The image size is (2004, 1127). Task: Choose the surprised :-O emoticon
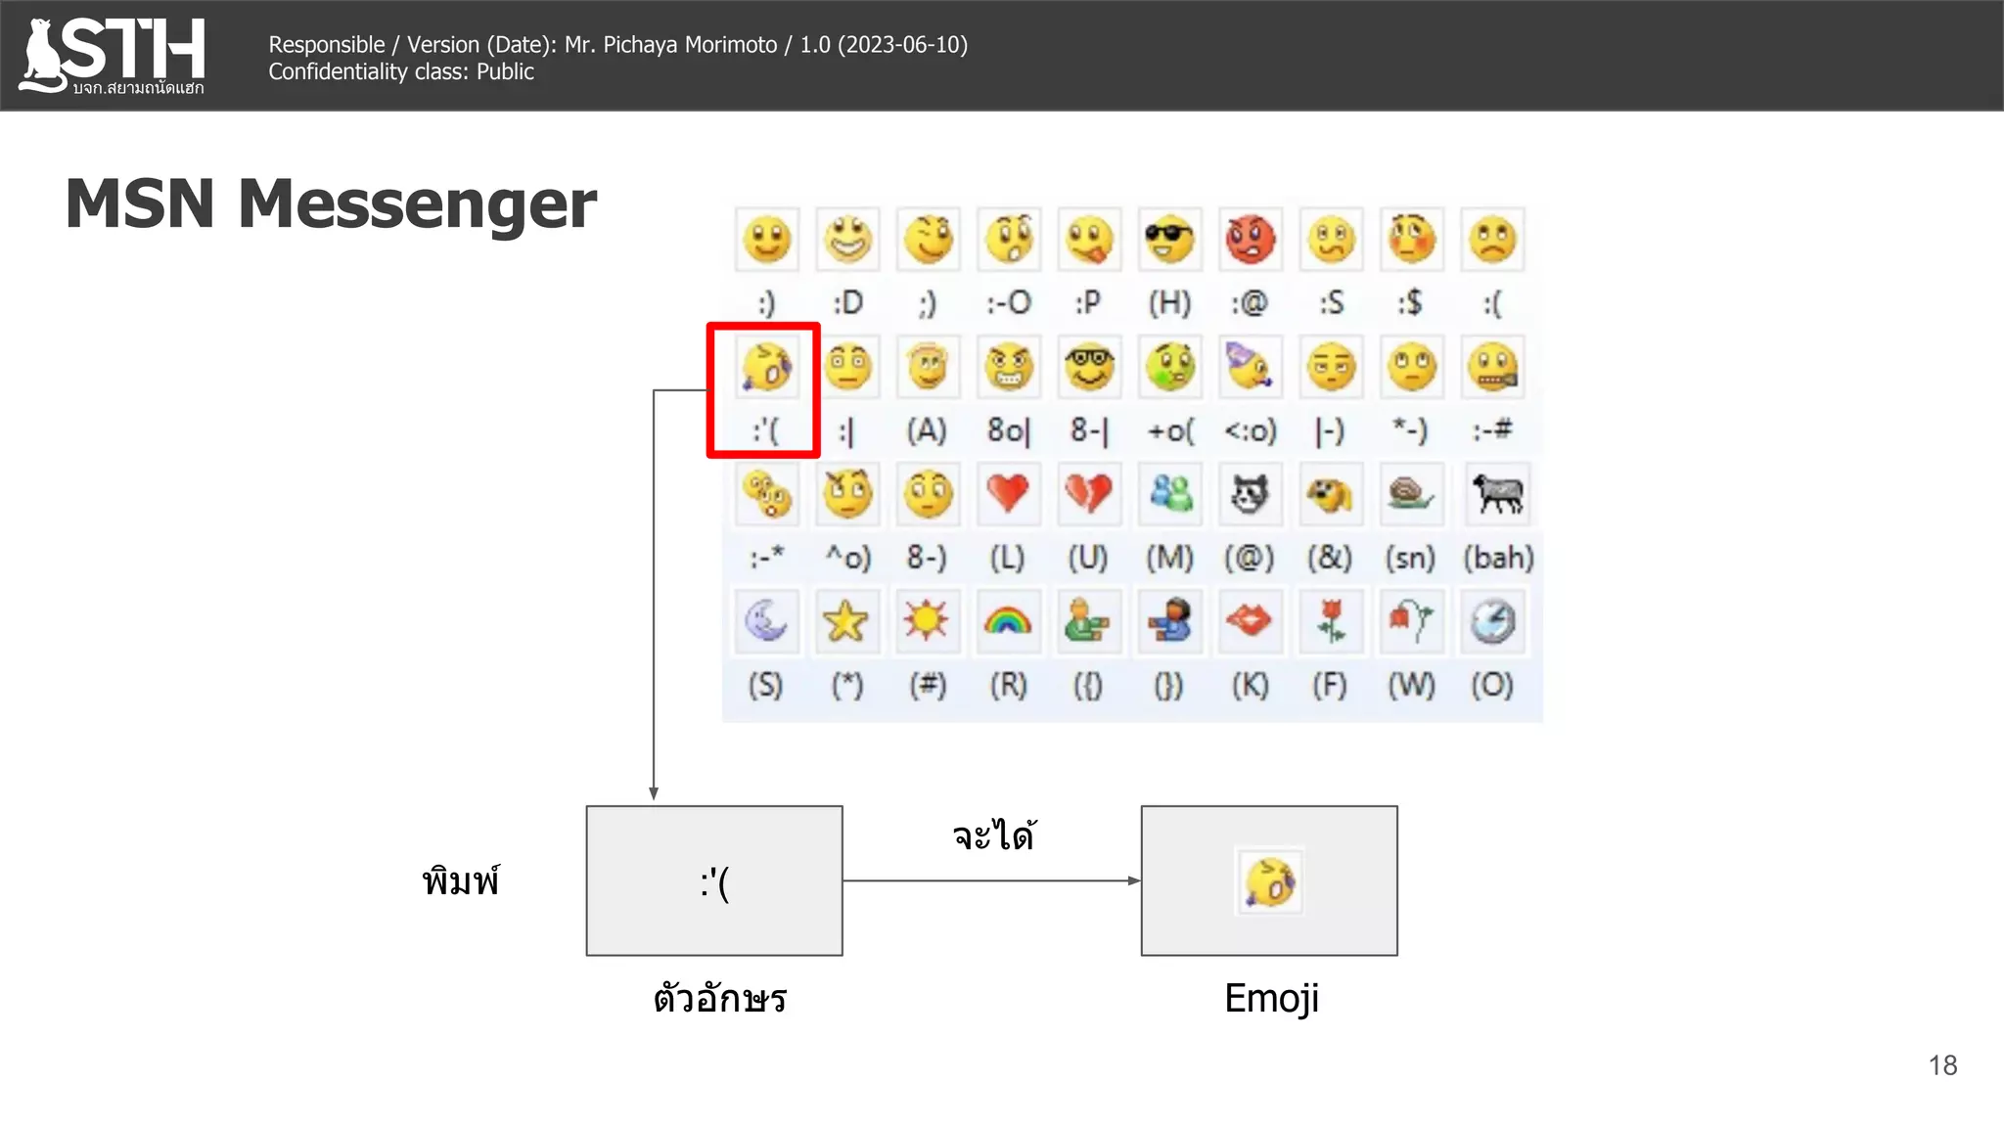tap(1009, 240)
